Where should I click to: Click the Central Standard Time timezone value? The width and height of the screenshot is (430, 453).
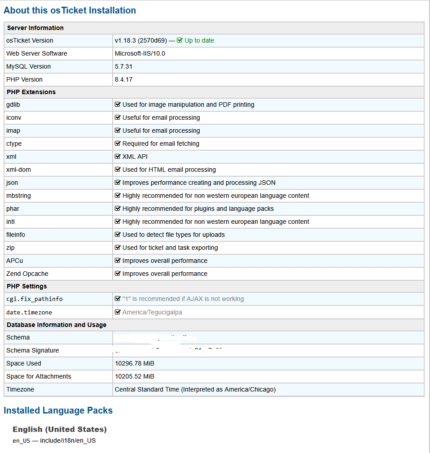[195, 389]
